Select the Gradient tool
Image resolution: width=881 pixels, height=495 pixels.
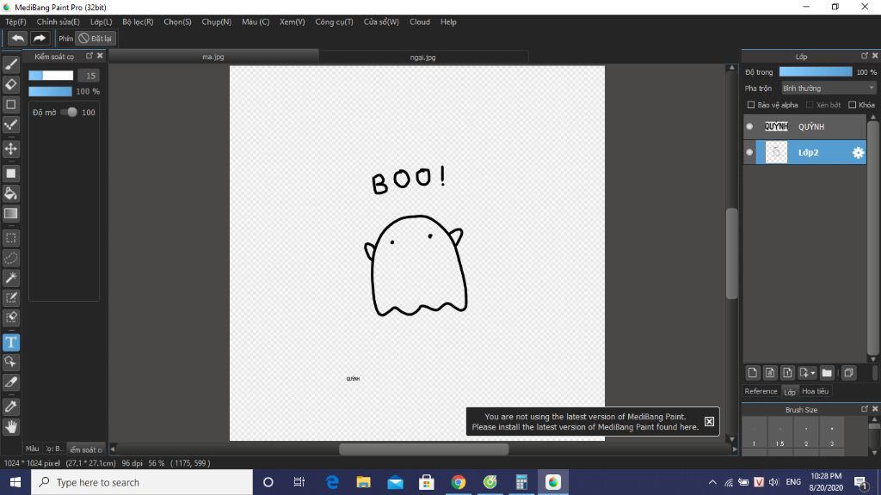pyautogui.click(x=10, y=214)
